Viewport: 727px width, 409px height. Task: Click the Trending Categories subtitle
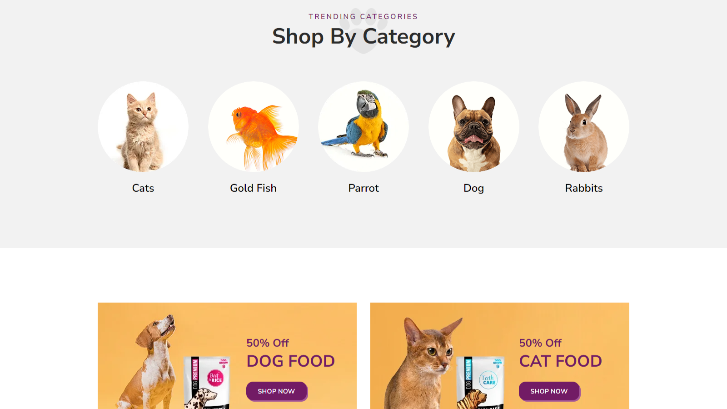point(363,17)
